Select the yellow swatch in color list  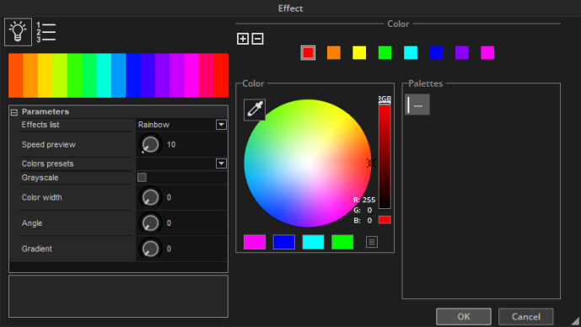(359, 53)
